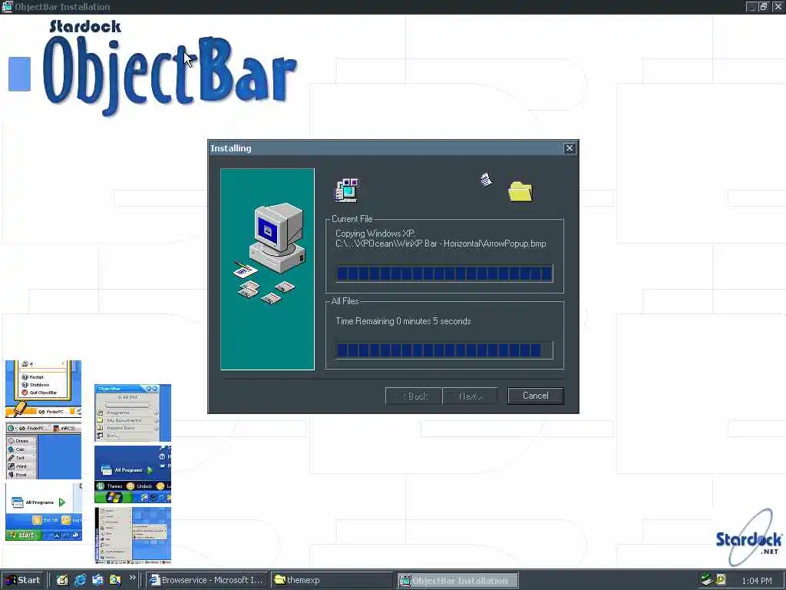
Task: Click ObjectBar Installation title bar icon
Action: click(x=7, y=6)
